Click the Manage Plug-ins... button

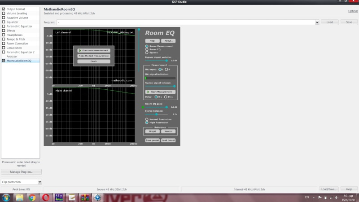pos(22,172)
